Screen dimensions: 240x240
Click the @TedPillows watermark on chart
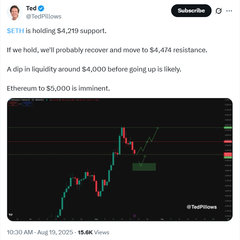pyautogui.click(x=202, y=207)
